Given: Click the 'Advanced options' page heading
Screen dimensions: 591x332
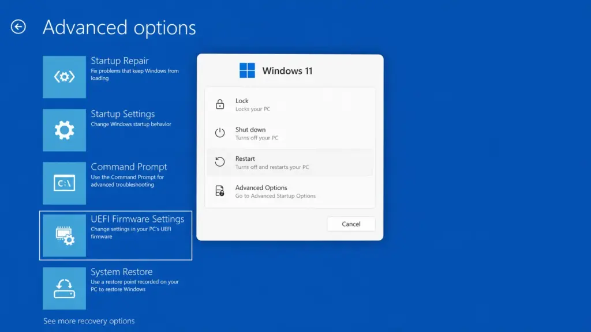Looking at the screenshot, I should coord(119,28).
